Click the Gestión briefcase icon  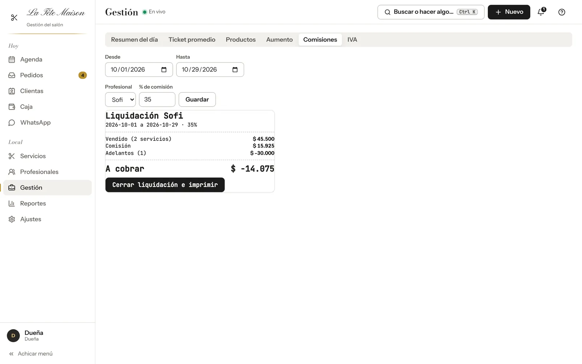(12, 187)
